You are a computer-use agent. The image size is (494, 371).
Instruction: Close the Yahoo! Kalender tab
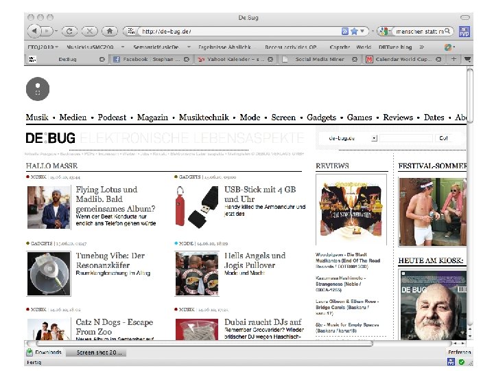270,59
